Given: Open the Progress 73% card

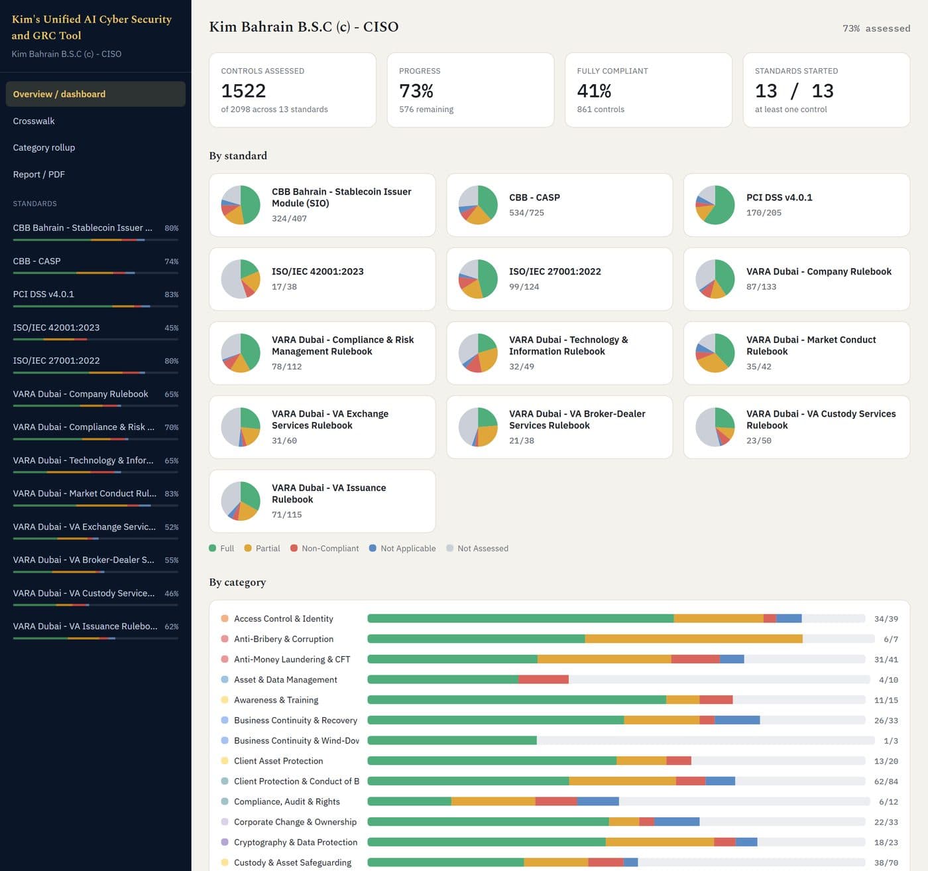Looking at the screenshot, I should (471, 90).
